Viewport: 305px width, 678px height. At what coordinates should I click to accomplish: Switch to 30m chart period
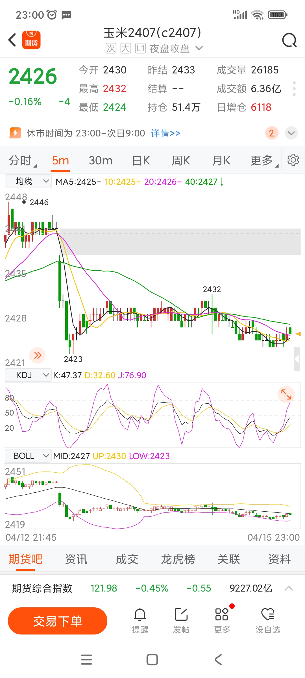pos(101,160)
